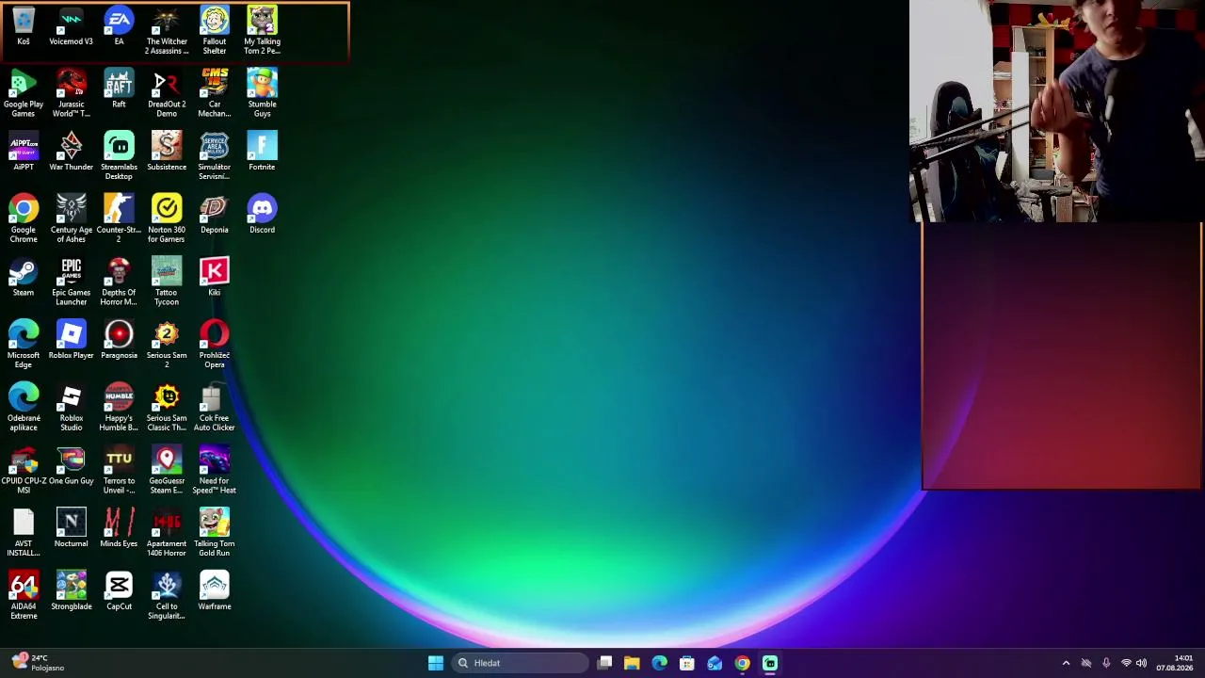Select the Prohlížeč Opera desktop shortcut
The image size is (1205, 678).
(215, 345)
